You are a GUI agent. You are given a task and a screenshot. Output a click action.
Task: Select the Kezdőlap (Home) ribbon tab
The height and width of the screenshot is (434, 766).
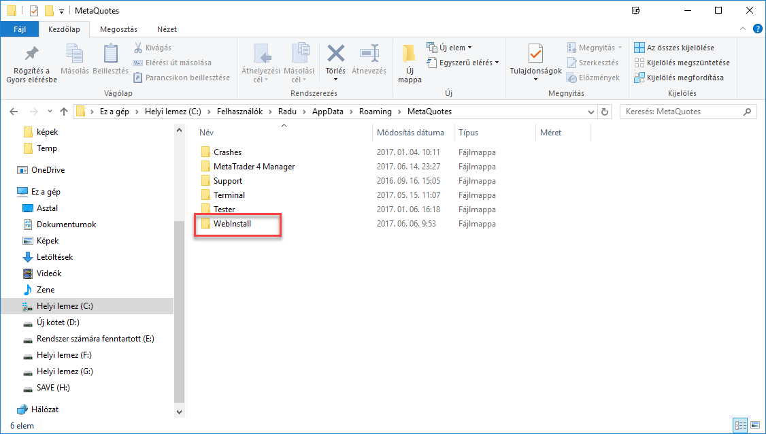64,29
